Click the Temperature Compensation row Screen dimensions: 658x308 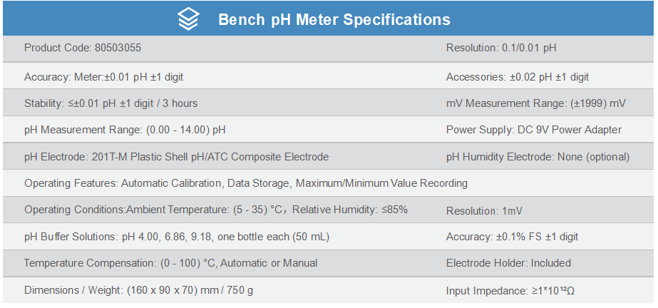171,264
